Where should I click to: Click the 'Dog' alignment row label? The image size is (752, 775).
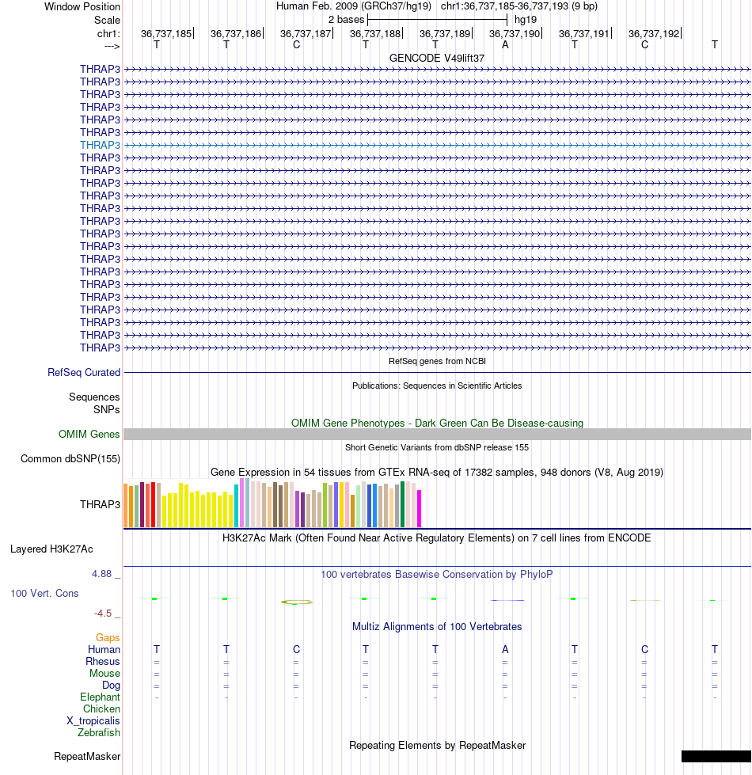point(111,685)
